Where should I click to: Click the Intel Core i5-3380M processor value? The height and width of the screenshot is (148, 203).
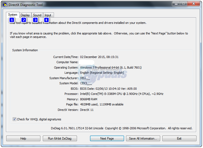pyautogui.click(x=122, y=94)
